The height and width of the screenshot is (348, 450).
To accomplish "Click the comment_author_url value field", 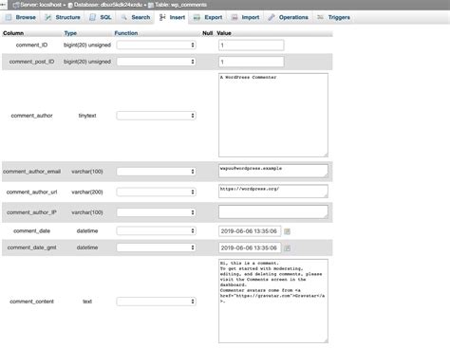I will point(273,192).
